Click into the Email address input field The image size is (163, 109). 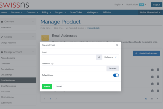click(69, 57)
